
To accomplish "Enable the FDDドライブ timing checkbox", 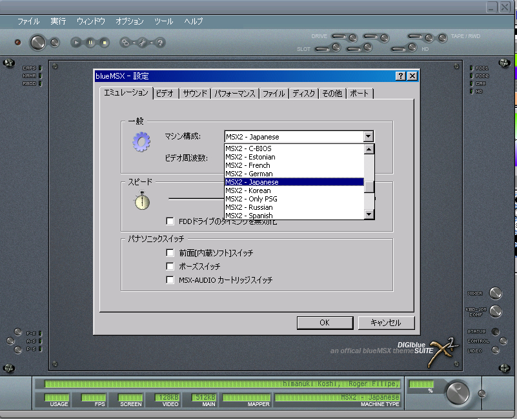I will (x=170, y=221).
